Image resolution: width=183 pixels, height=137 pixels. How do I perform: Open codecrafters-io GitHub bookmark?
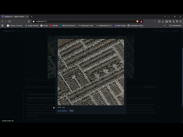[136, 25]
